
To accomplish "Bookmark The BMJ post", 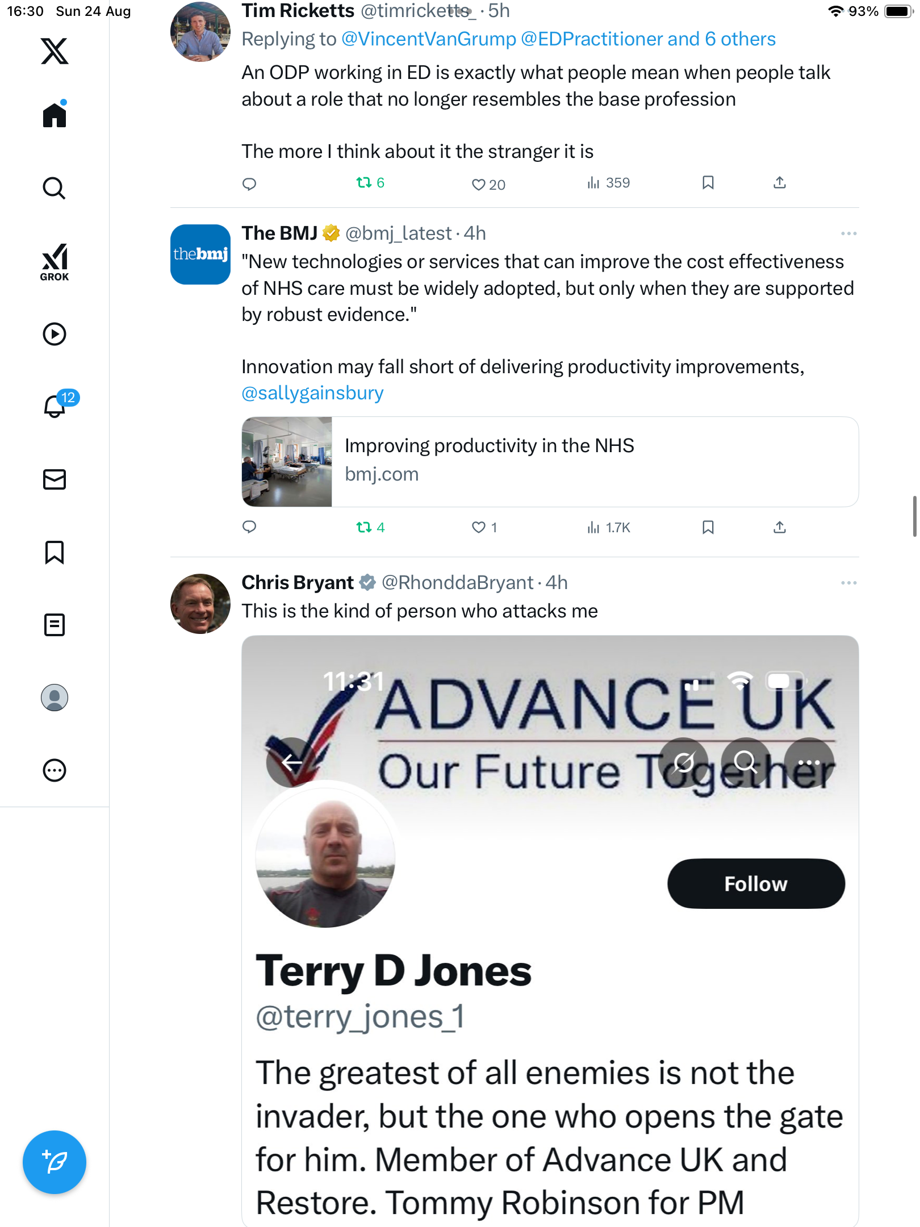I will tap(708, 528).
